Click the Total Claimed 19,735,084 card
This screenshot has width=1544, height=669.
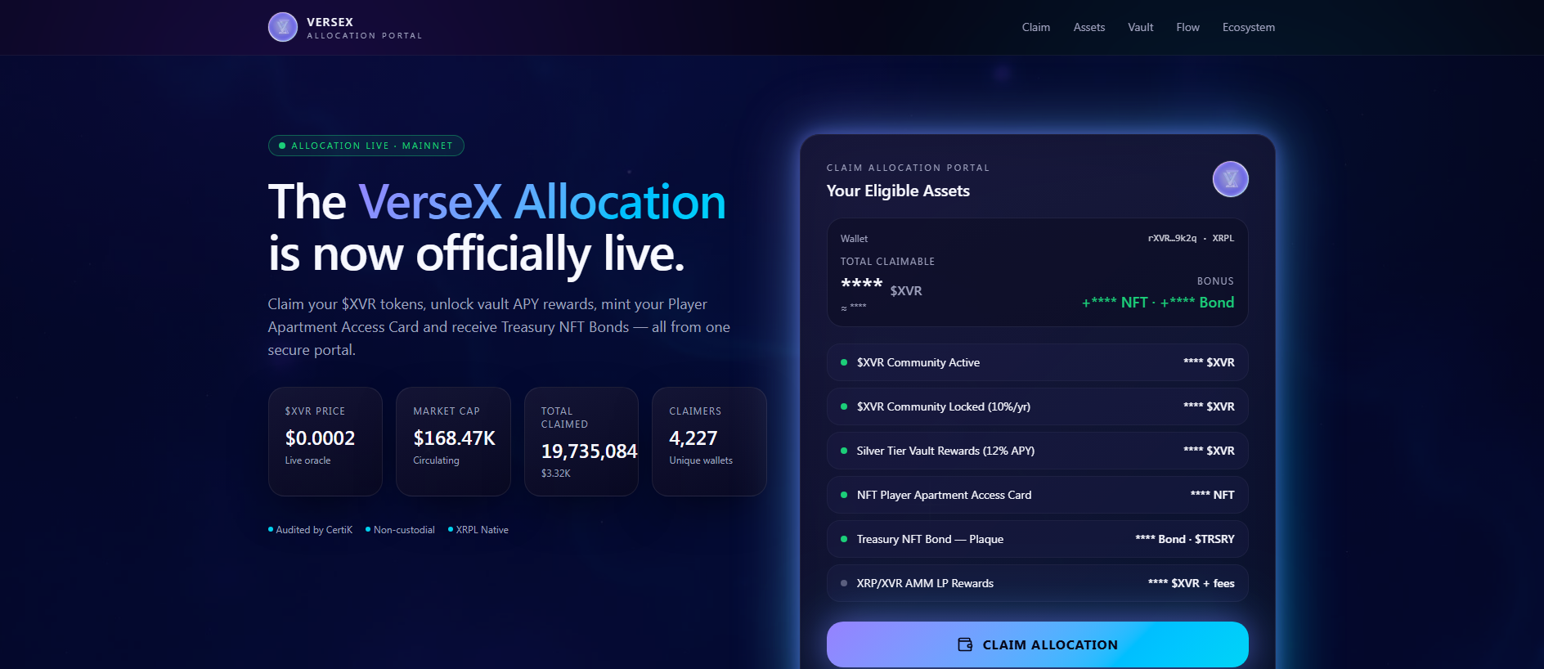(x=581, y=442)
